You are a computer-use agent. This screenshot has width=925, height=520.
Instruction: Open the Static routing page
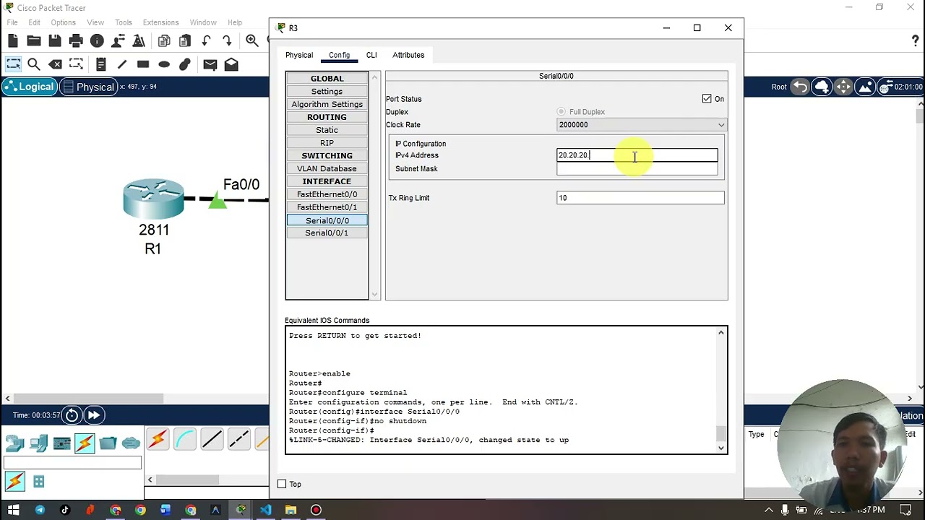coord(327,130)
